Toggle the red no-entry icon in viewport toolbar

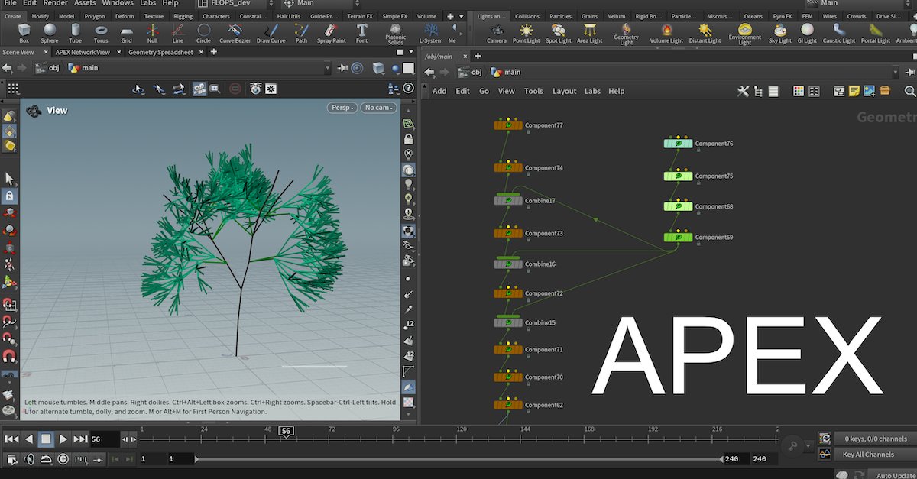tap(235, 89)
